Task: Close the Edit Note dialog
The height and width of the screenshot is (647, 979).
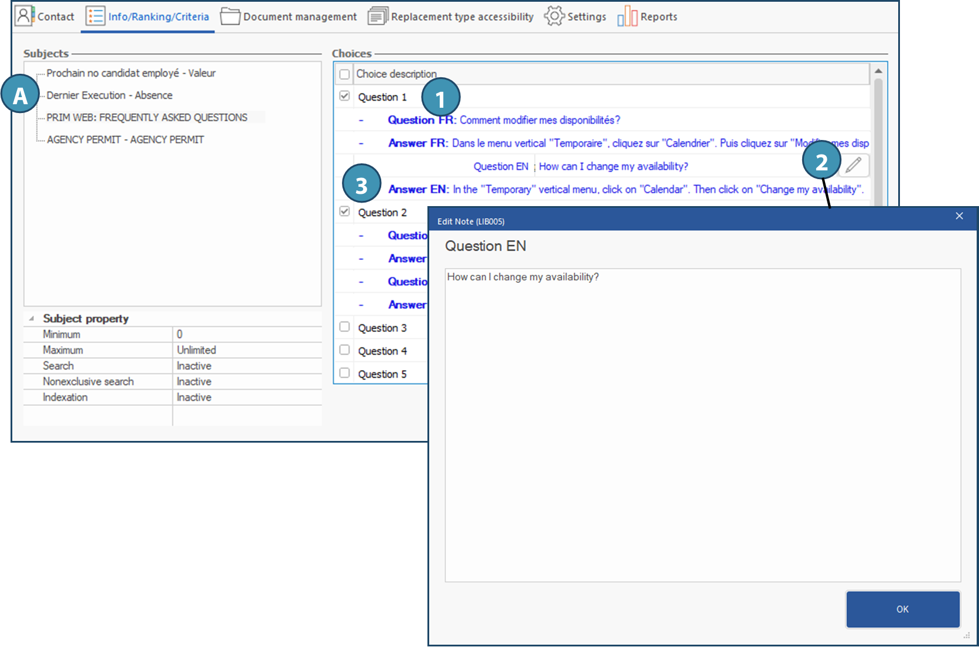Action: (959, 216)
